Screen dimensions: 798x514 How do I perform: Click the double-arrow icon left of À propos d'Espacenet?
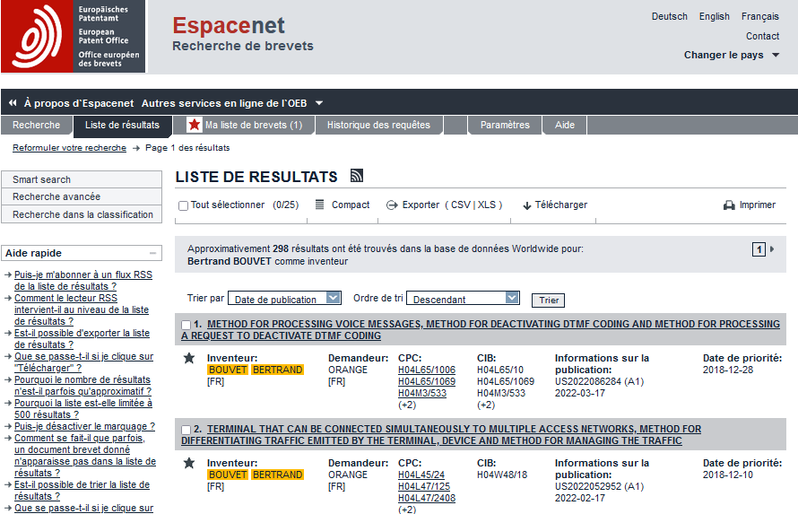(13, 103)
